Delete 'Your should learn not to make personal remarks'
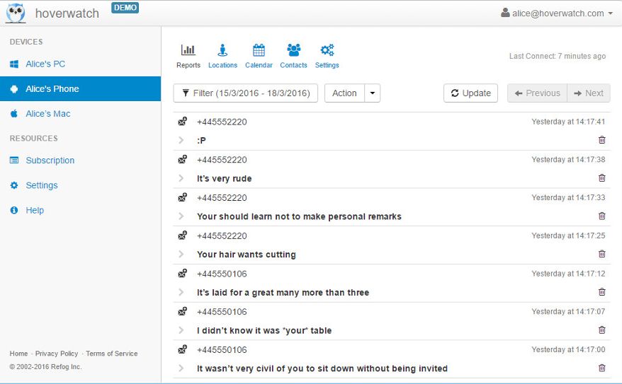 tap(601, 216)
